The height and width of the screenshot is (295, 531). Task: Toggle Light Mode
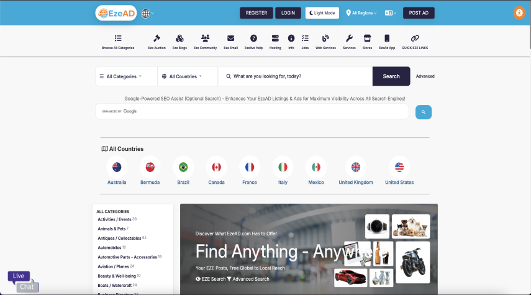click(322, 13)
